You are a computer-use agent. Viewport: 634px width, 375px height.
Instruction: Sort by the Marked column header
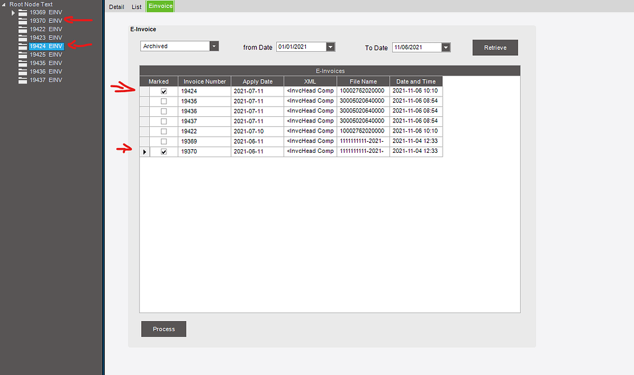pyautogui.click(x=158, y=81)
